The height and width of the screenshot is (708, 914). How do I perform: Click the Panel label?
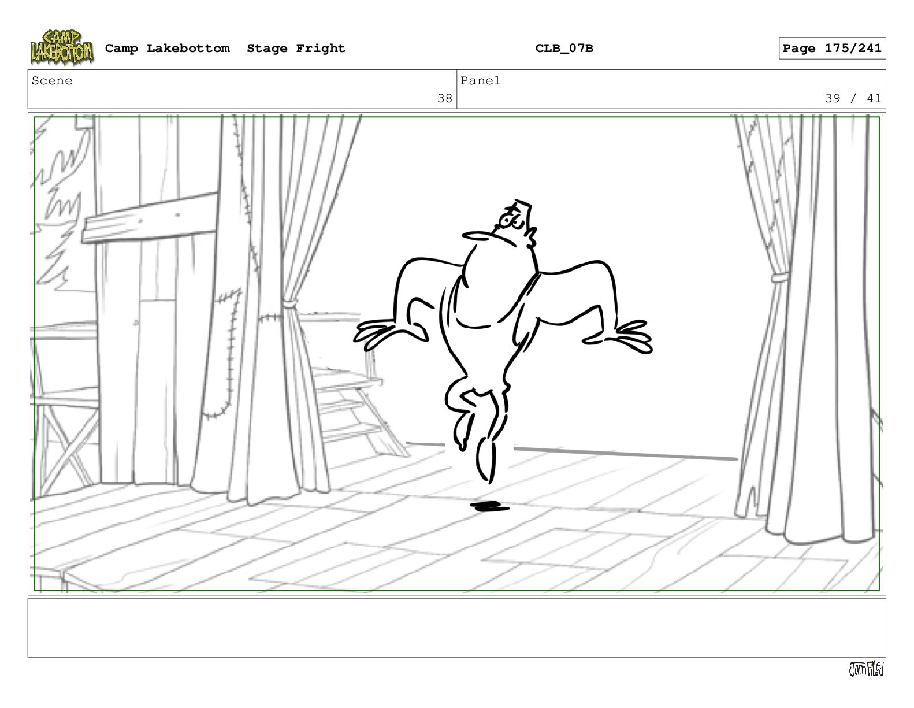[481, 81]
